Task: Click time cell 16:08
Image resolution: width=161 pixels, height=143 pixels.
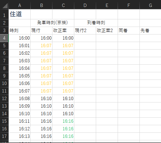Action: [20, 99]
